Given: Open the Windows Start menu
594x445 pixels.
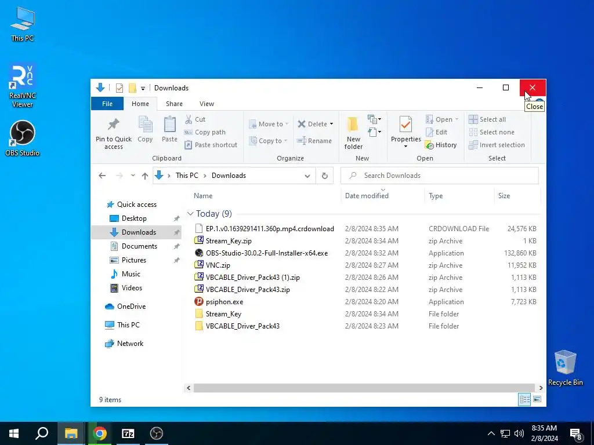Looking at the screenshot, I should coord(14,433).
